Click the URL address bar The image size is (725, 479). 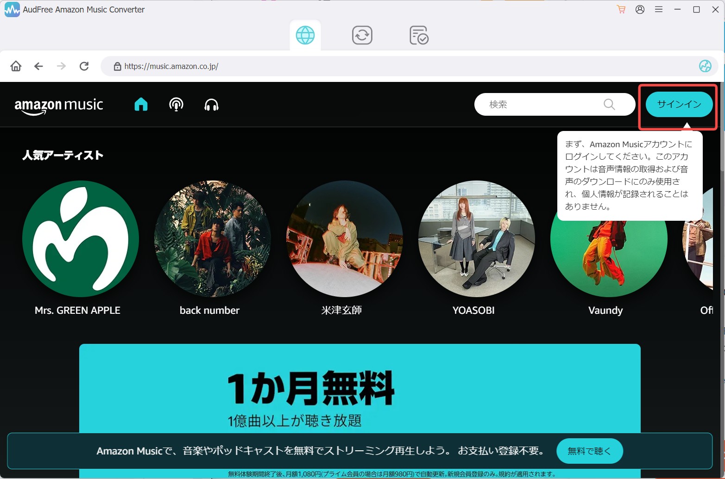pos(403,66)
